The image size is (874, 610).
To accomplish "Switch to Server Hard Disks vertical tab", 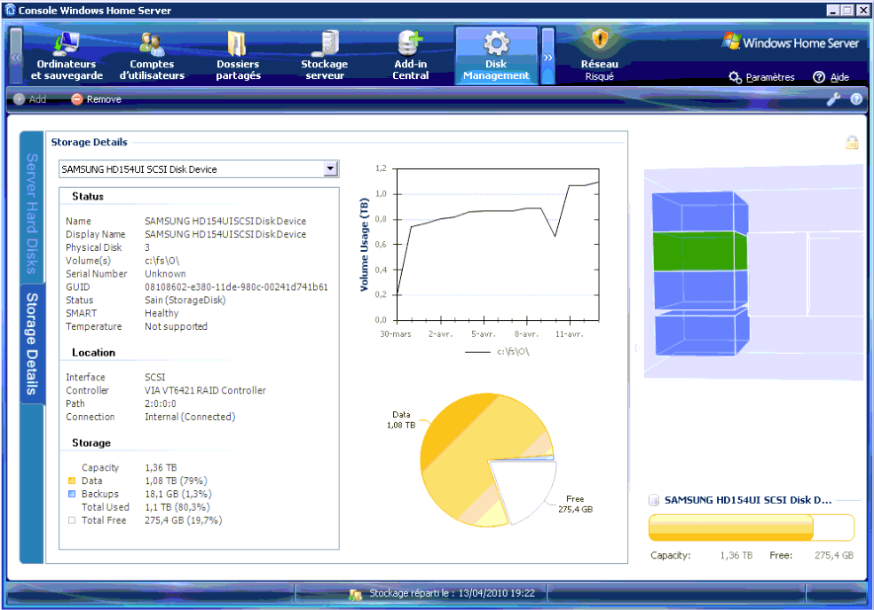I will 32,214.
